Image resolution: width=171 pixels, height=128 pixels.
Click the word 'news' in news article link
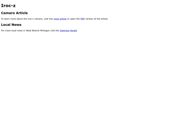(56, 19)
